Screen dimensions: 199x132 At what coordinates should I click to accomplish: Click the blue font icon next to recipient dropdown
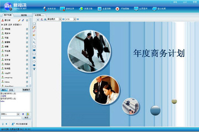(x=23, y=114)
